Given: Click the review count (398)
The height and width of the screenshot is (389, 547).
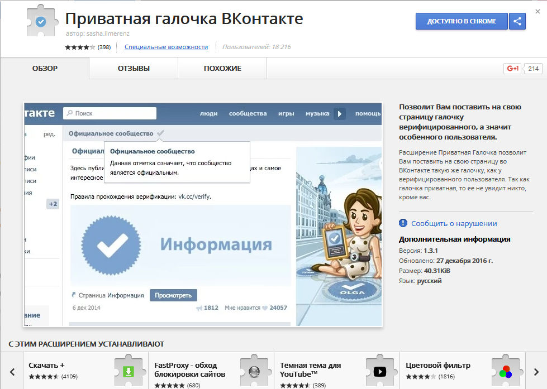Looking at the screenshot, I should click(104, 47).
